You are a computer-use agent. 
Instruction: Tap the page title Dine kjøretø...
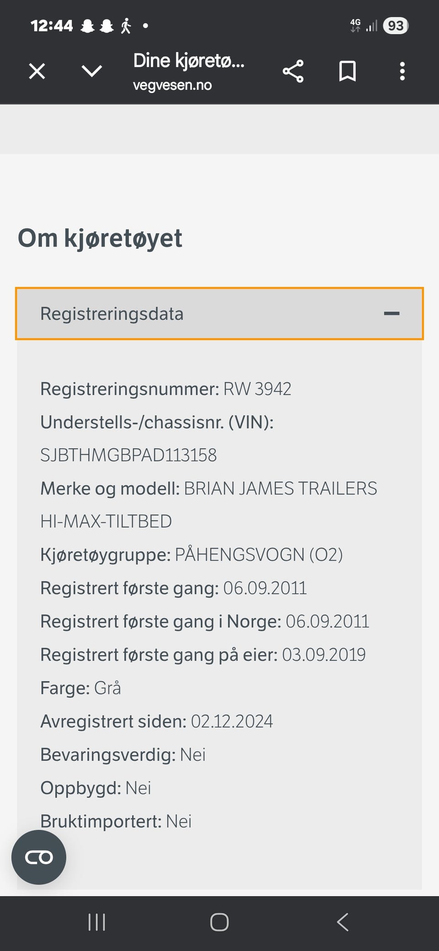point(188,61)
